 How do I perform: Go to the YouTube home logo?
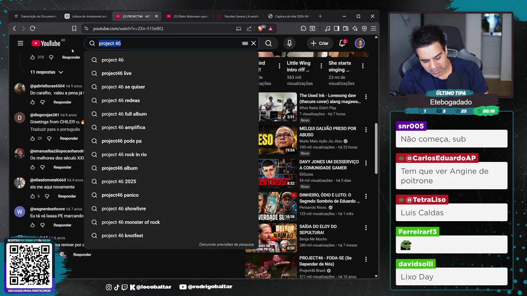point(46,43)
